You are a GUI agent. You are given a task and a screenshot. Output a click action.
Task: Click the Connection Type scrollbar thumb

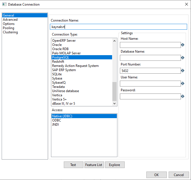(114, 92)
